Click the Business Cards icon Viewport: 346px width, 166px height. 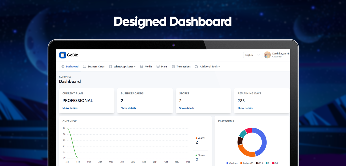coord(85,66)
